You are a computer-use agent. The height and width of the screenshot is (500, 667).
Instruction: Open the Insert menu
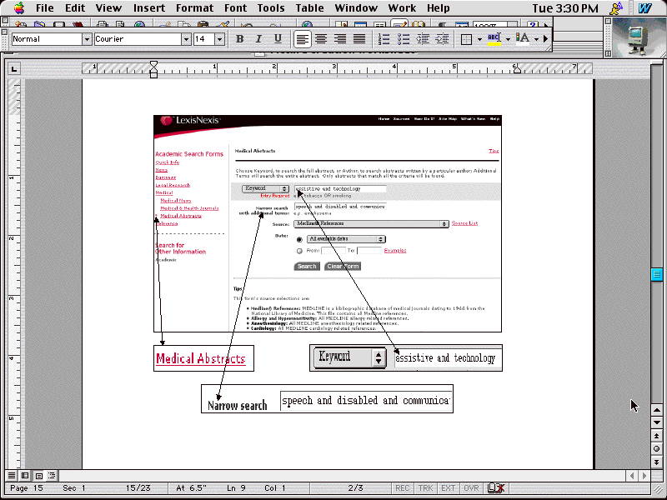pos(149,7)
